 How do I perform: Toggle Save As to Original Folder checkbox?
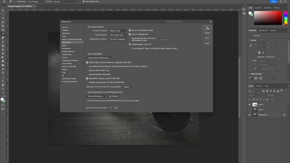[x=130, y=30]
